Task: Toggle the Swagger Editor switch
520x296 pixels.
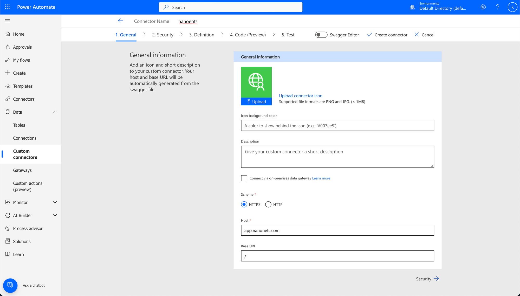Action: coord(321,35)
